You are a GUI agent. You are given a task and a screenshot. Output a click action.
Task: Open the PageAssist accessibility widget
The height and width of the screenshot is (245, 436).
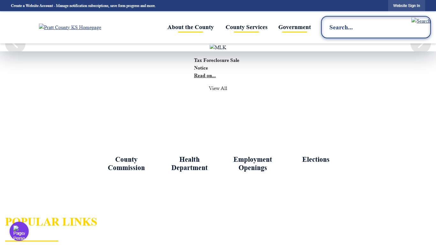tap(19, 231)
